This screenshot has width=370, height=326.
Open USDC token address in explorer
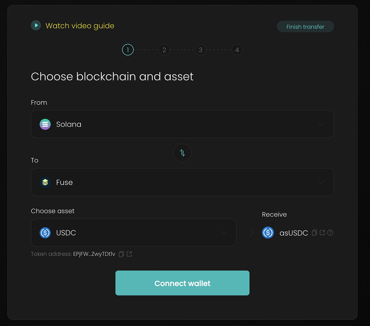pos(129,254)
